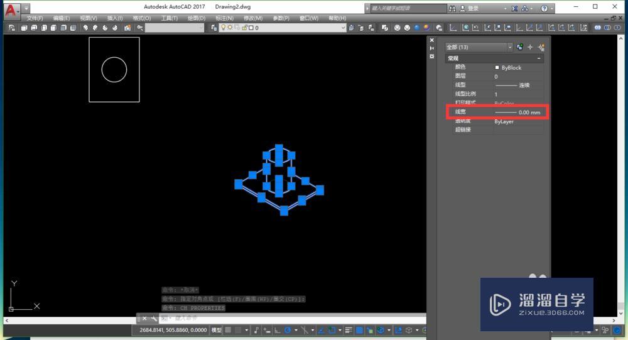Viewport: 628px width, 340px height.
Task: Click the bottom horizontal scrollbar left arrow
Action: (x=6, y=321)
